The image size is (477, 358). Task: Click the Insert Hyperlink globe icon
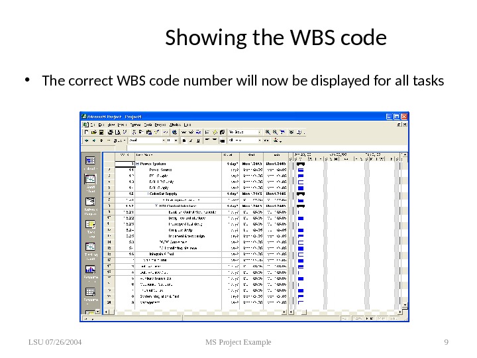pos(174,132)
